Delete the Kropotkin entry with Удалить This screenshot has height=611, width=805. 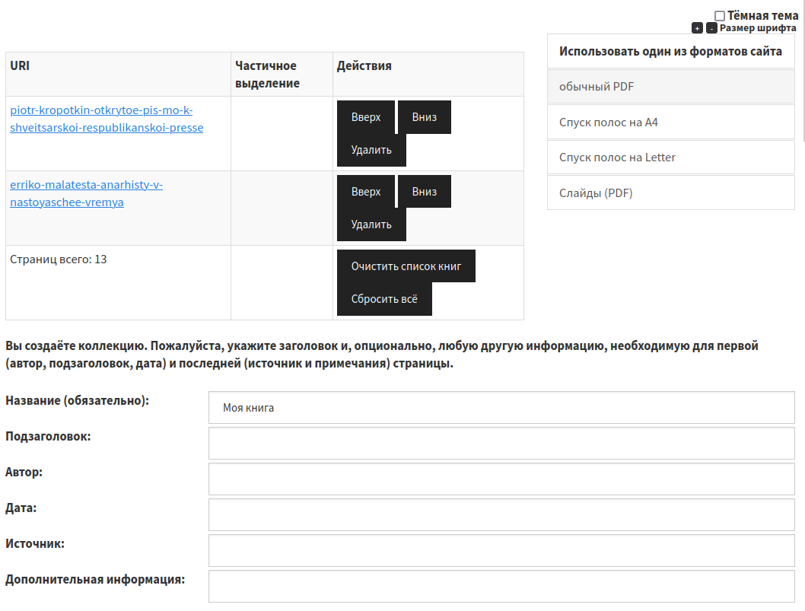pyautogui.click(x=371, y=150)
